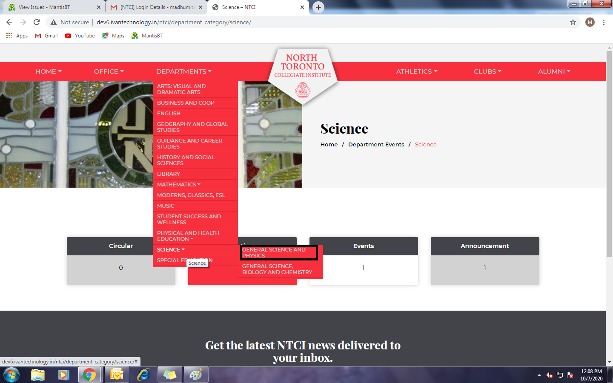Bookmark this page with the star icon
Screen dimensions: 613x383
[573, 22]
